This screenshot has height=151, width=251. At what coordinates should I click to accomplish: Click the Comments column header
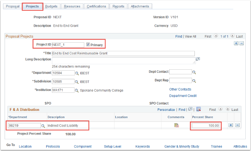click(176, 117)
